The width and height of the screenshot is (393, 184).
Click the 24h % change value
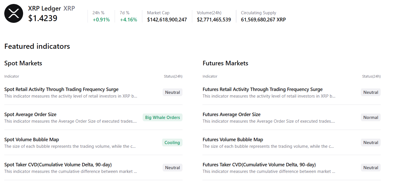101,20
